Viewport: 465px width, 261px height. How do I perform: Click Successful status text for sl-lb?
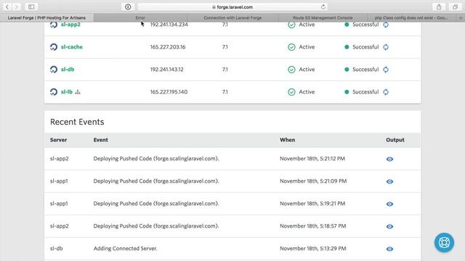tap(365, 92)
